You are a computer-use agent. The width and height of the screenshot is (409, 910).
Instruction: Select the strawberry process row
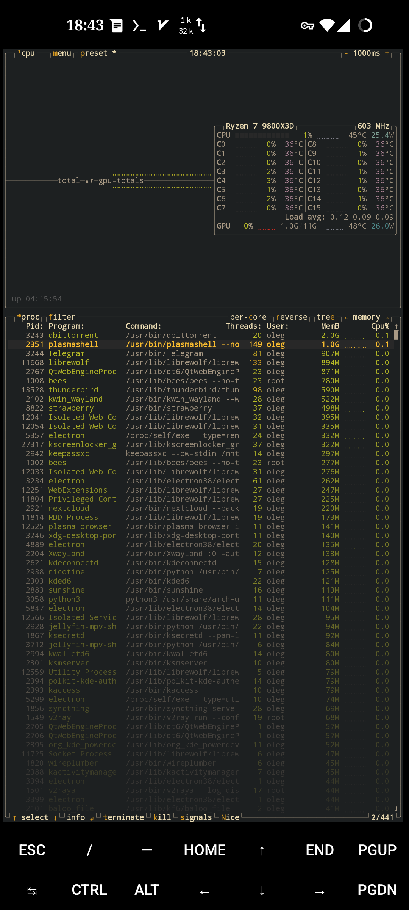click(201, 408)
